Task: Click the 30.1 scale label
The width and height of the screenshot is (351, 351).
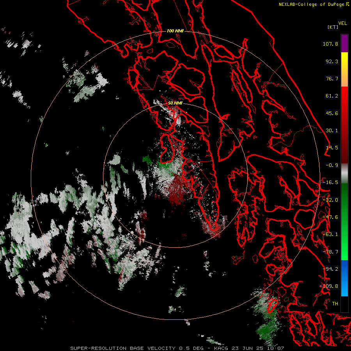Action: 332,131
